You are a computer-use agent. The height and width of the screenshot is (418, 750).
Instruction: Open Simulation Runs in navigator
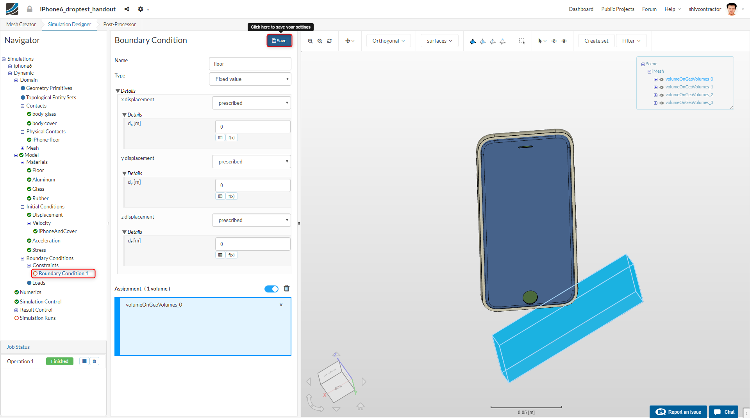(x=37, y=318)
